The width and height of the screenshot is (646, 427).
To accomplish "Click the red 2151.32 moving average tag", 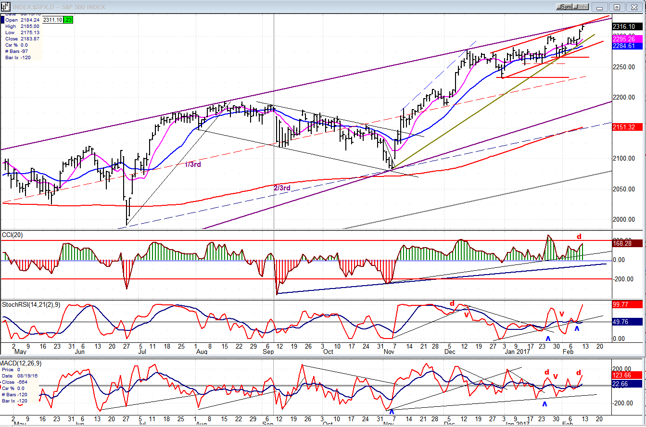I will point(624,127).
